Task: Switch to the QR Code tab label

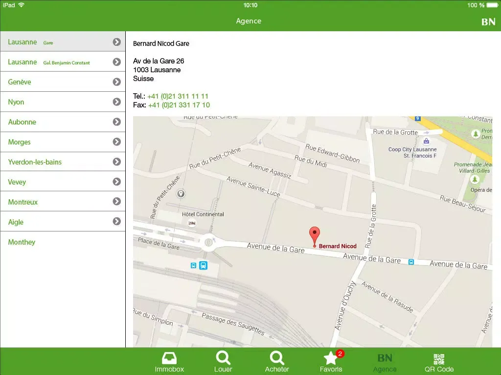Action: [439, 369]
